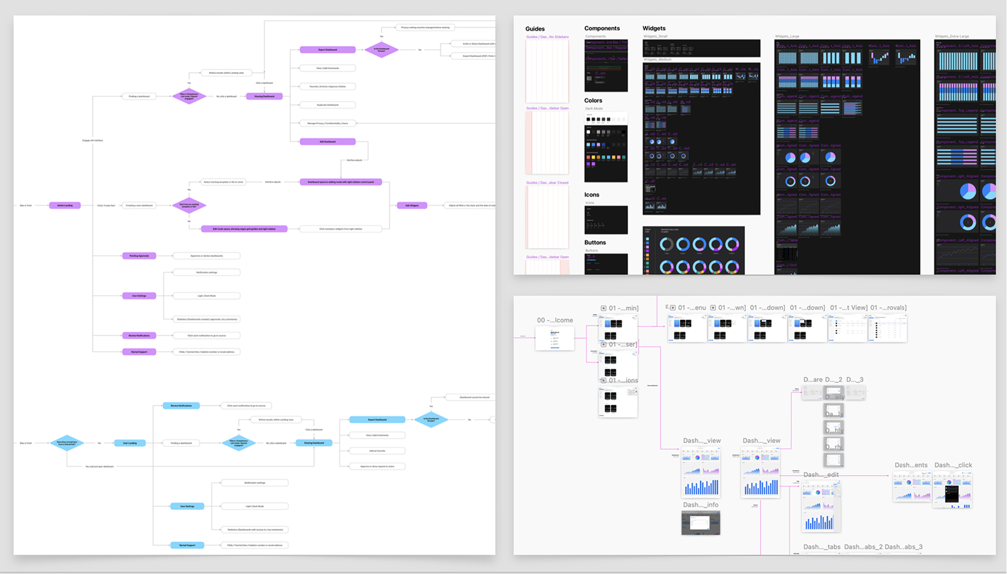Select the component icon next to frame "01 -...ser]"

pyautogui.click(x=604, y=344)
